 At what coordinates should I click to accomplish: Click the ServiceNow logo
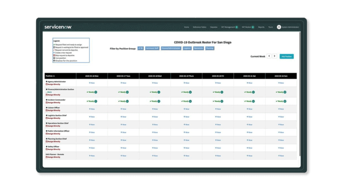tap(58, 27)
